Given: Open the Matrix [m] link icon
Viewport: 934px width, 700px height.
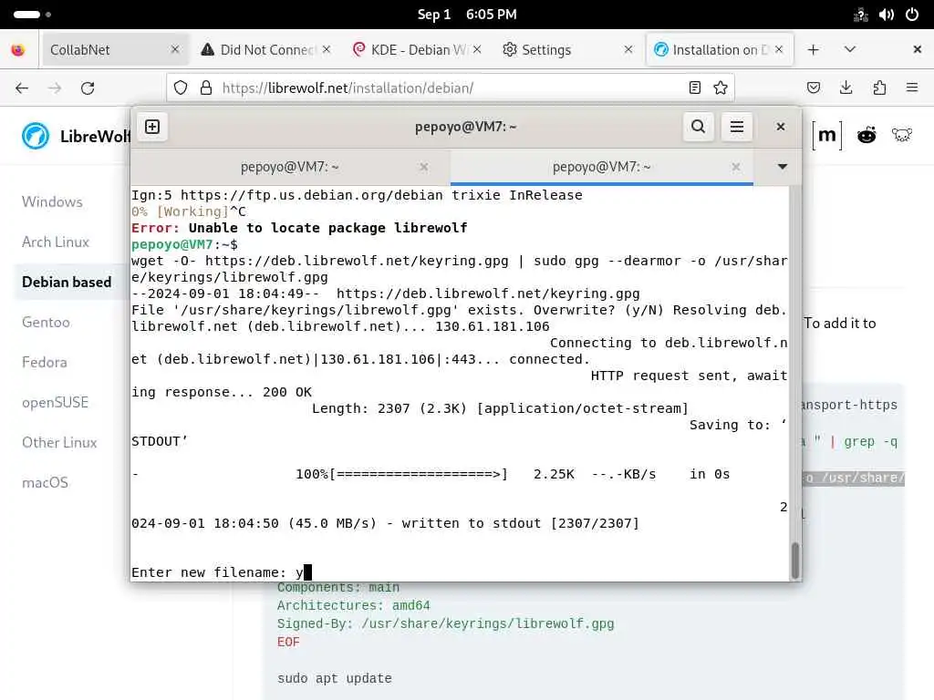Looking at the screenshot, I should point(826,136).
